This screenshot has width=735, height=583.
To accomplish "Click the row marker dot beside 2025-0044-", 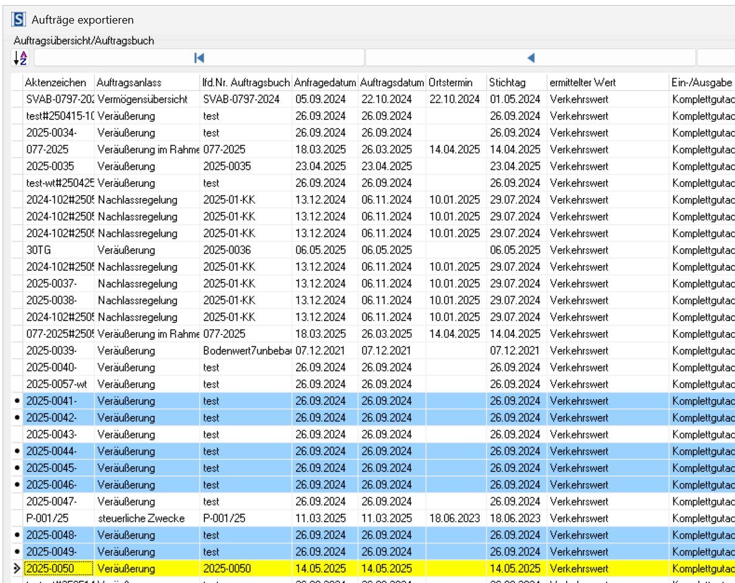I will [17, 451].
